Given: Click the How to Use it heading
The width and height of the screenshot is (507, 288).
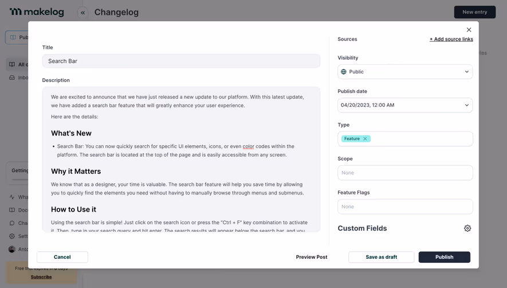Looking at the screenshot, I should (73, 209).
